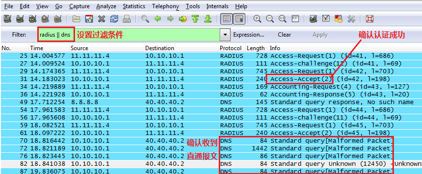
Task: Open preferences wrench icon
Action: coord(351,19)
